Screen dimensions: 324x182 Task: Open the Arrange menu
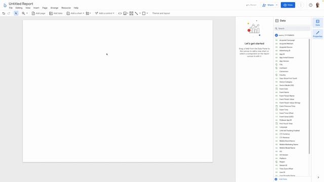[x=54, y=8]
